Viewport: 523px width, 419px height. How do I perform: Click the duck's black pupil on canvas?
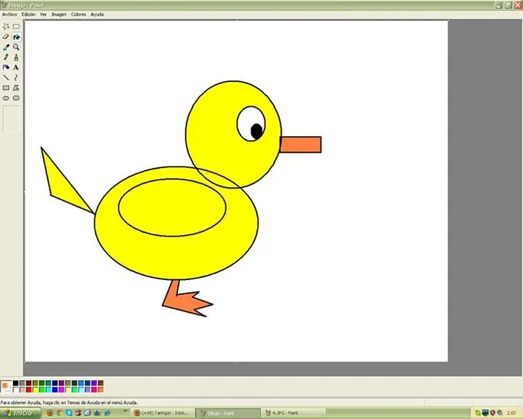(256, 132)
